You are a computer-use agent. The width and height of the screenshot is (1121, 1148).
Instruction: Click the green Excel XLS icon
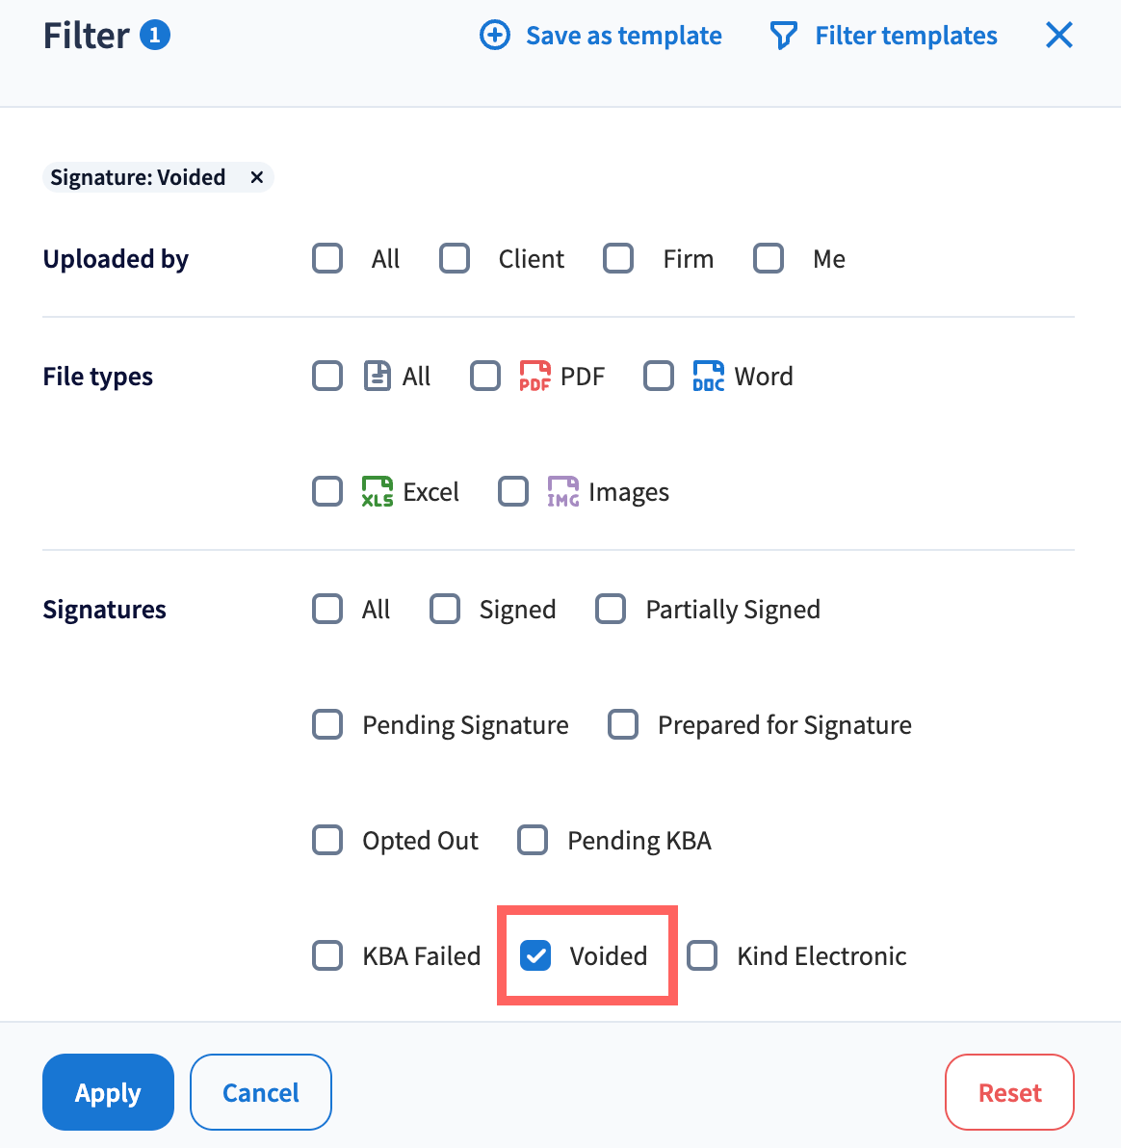coord(377,491)
